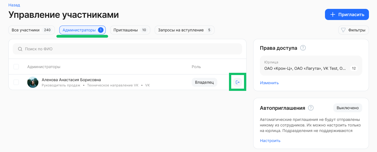Go back via the Назад link
Viewport: 377px width, 152px height.
(x=14, y=5)
